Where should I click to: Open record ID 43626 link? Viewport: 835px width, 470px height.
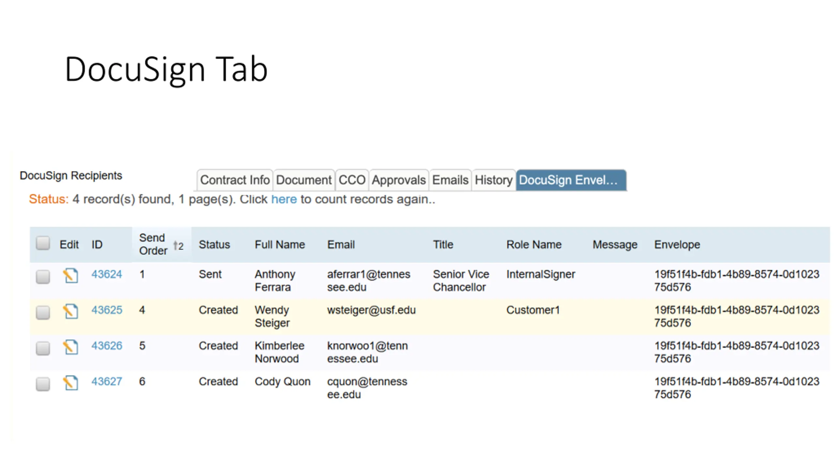(x=107, y=346)
